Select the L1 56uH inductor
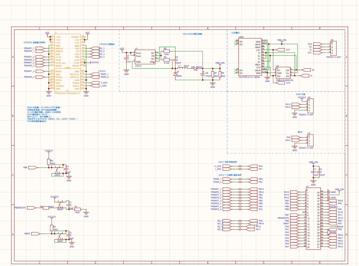Screen dimensions: 359x266 [x=183, y=67]
